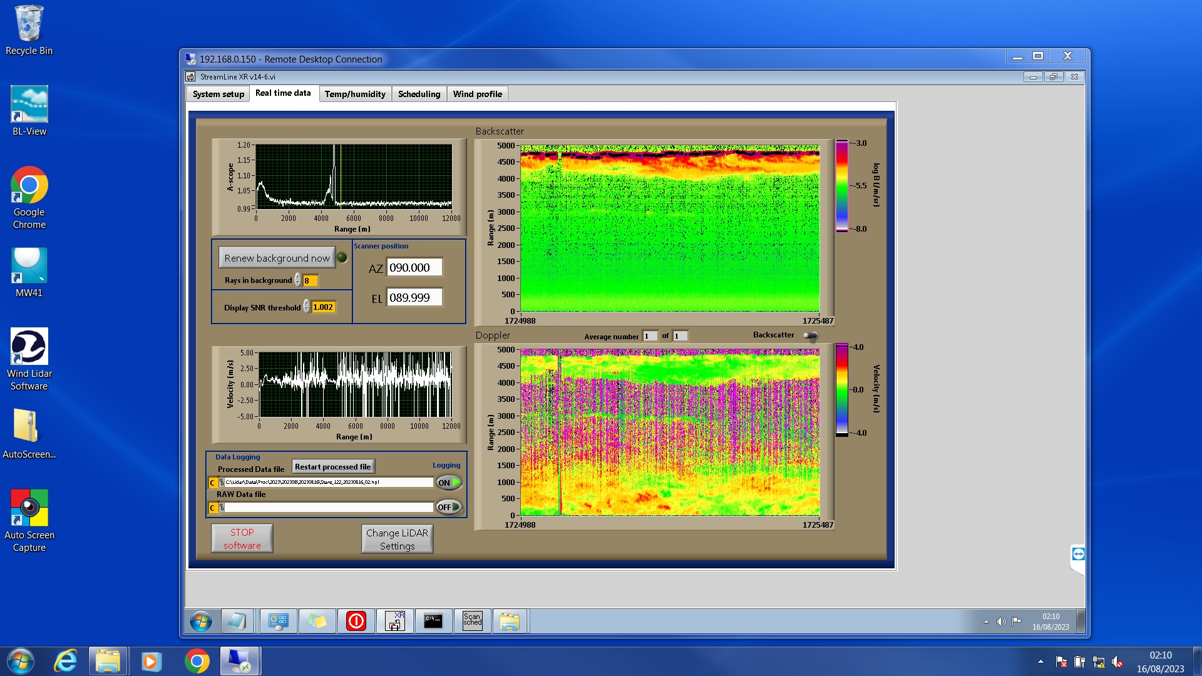The image size is (1202, 676).
Task: Open the red power icon in remote taskbar
Action: [x=356, y=621]
